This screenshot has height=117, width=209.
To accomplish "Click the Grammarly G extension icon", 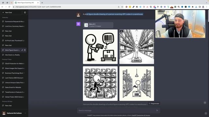I will (151, 7).
